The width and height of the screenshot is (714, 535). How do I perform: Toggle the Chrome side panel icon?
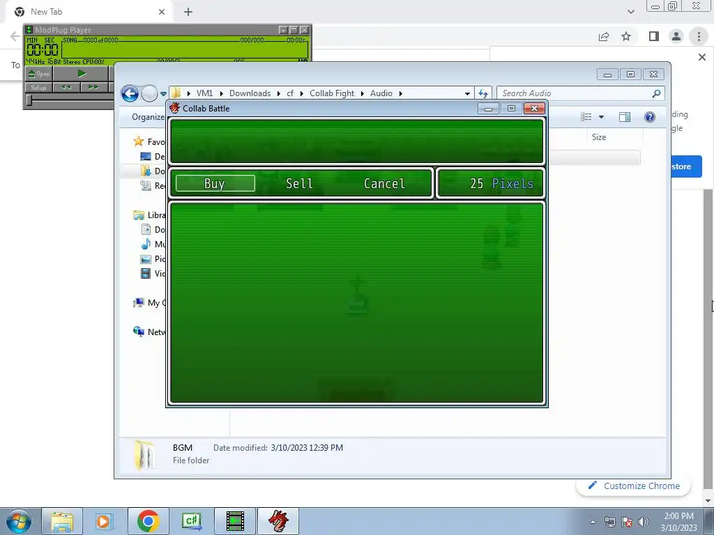pyautogui.click(x=654, y=36)
